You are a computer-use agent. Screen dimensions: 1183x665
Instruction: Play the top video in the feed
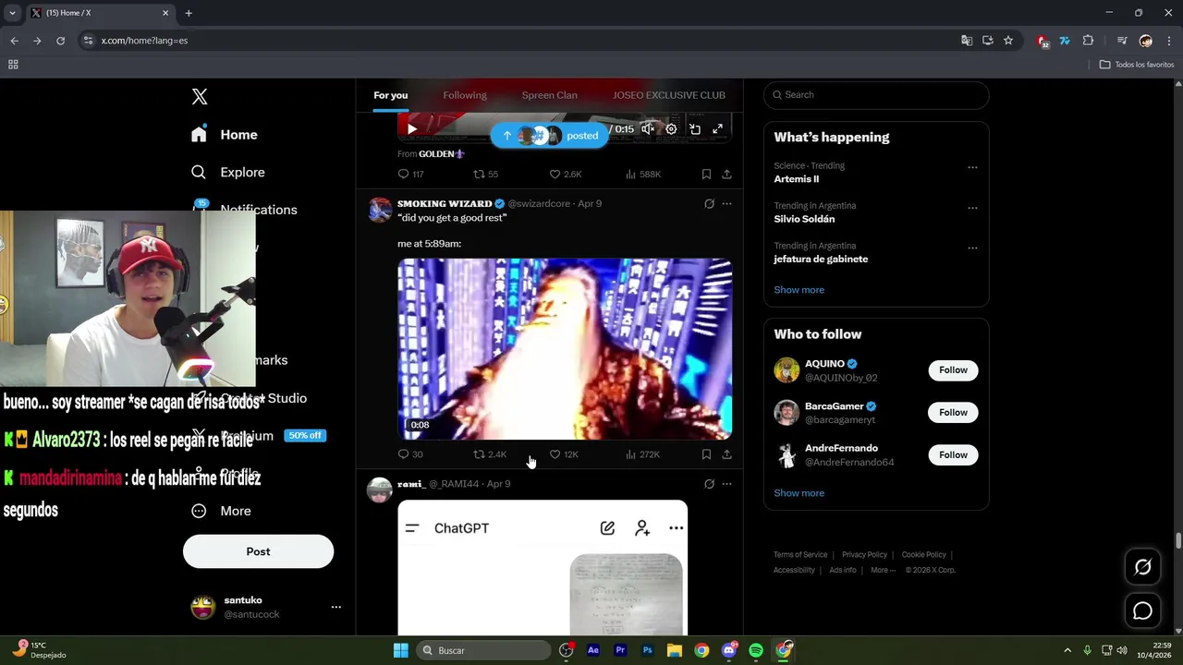coord(412,129)
